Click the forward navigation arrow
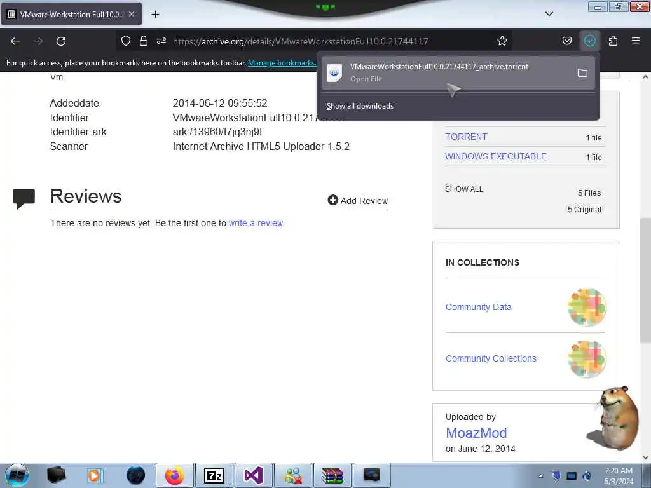The width and height of the screenshot is (651, 488). click(x=38, y=41)
